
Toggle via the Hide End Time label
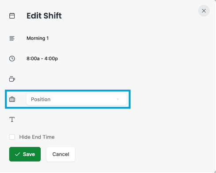(x=37, y=137)
